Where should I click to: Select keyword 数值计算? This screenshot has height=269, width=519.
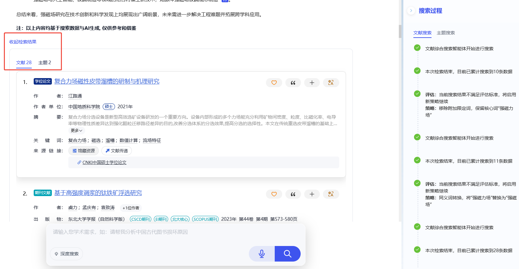coord(129,140)
